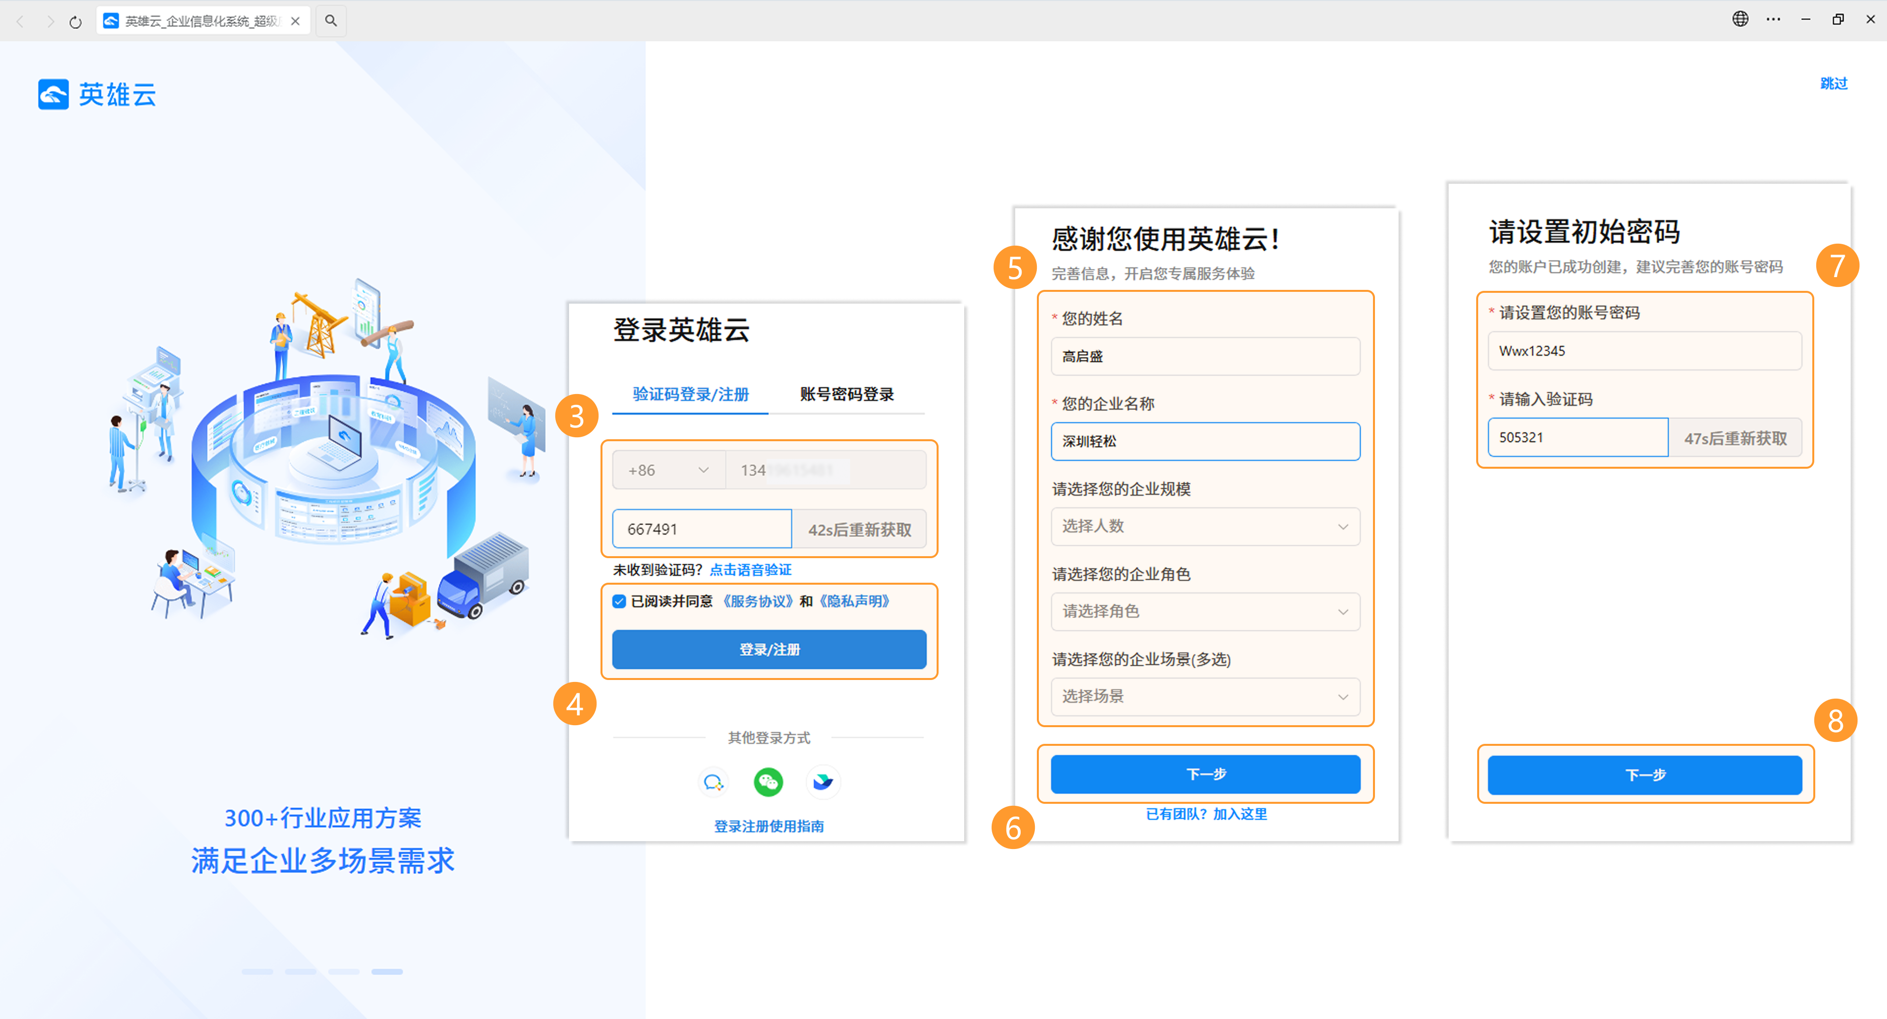Click the name field containing 高启盛
Screen dimensions: 1887x1019
(x=1206, y=356)
